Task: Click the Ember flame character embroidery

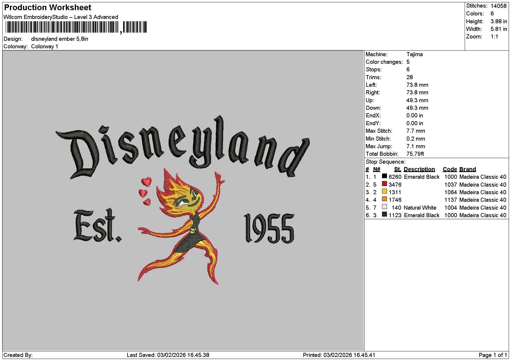Action: (182, 226)
